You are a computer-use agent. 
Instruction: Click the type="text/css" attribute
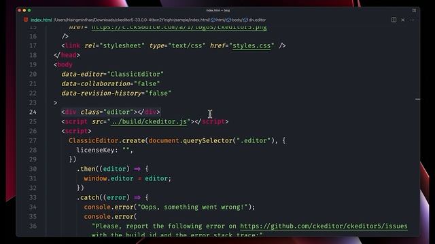[x=177, y=45]
